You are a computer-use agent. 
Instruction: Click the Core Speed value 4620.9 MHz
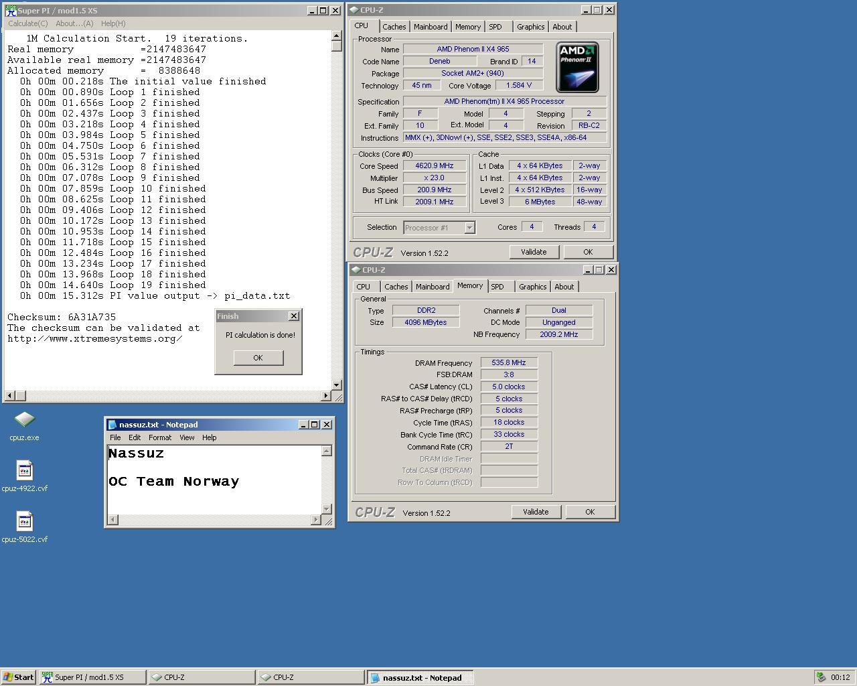click(x=435, y=165)
